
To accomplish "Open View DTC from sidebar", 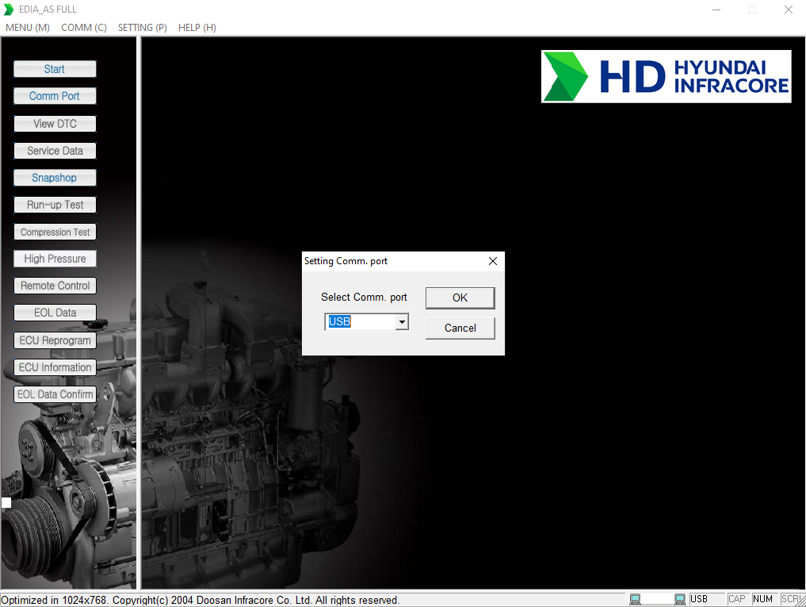I will pyautogui.click(x=55, y=124).
